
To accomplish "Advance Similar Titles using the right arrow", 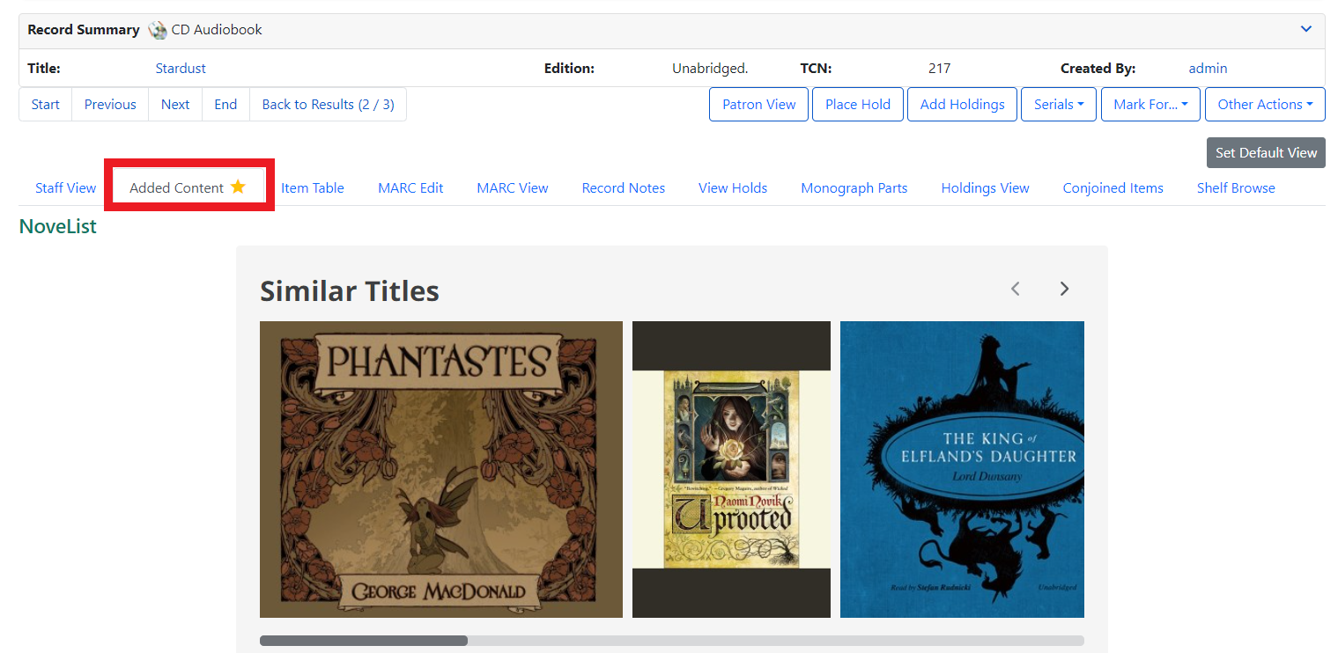I will (x=1064, y=289).
